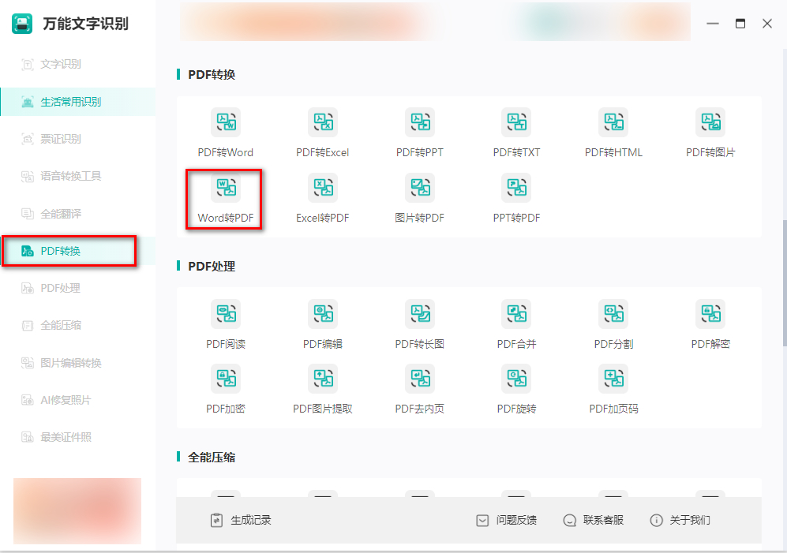Image resolution: width=787 pixels, height=553 pixels.
Task: Open the PDF转HTML conversion tool
Action: point(613,132)
